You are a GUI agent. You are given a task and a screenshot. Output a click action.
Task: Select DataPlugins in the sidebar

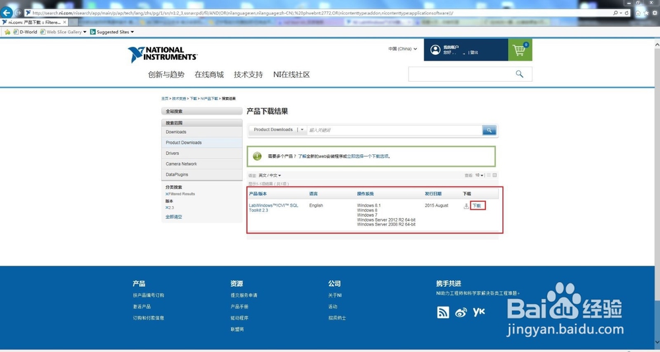click(x=201, y=175)
